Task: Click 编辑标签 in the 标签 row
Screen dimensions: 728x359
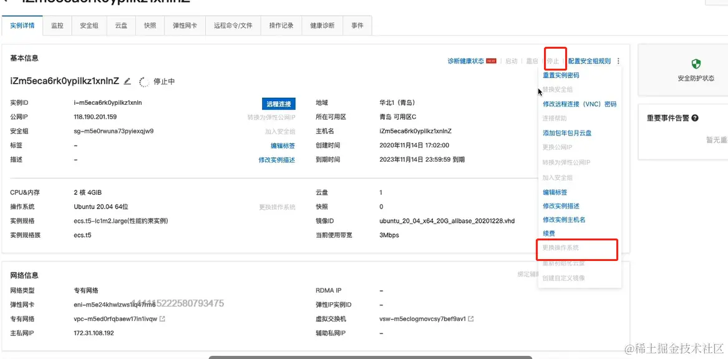Action: coord(283,145)
